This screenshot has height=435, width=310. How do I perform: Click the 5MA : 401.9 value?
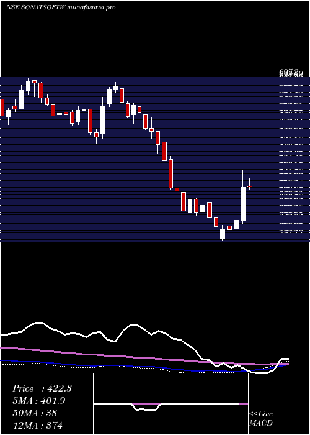tap(40, 401)
